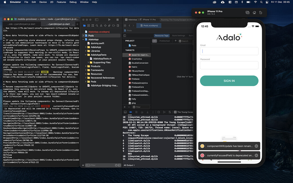Image resolution: width=293 pixels, height=183 pixels.
Task: Step over using the debug bar icon
Action: [142, 112]
